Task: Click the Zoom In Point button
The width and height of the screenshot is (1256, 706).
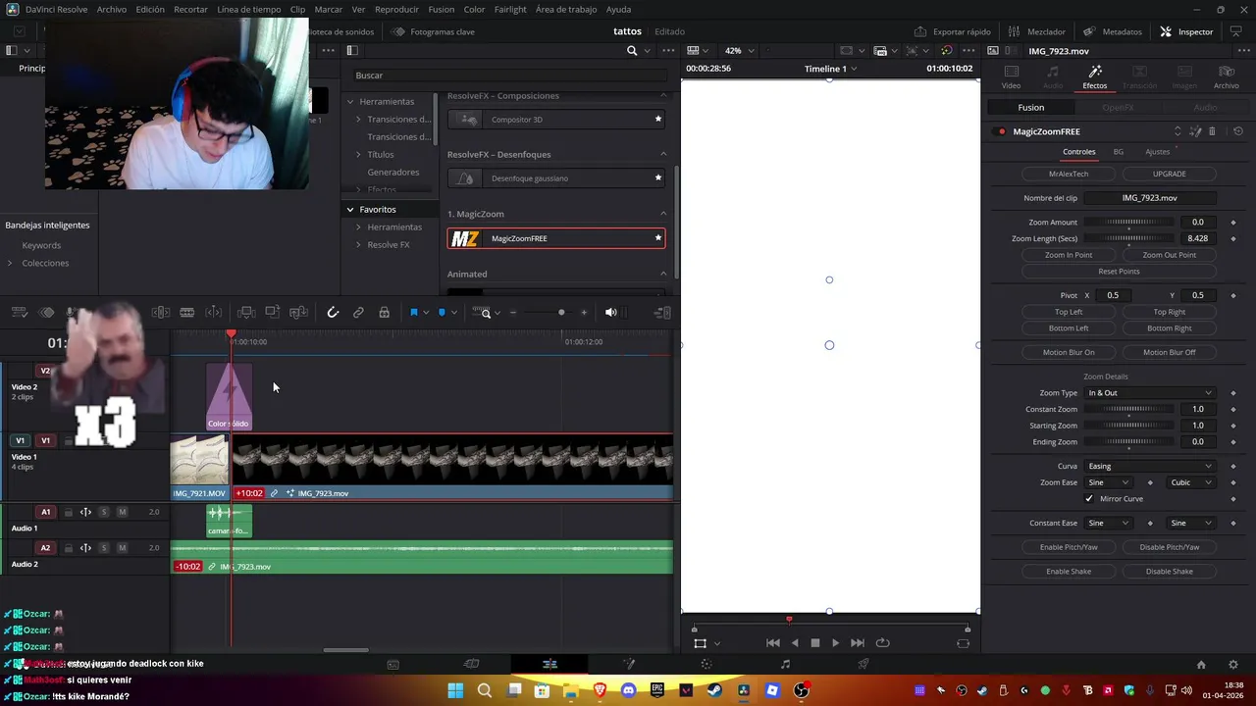Action: (x=1069, y=255)
